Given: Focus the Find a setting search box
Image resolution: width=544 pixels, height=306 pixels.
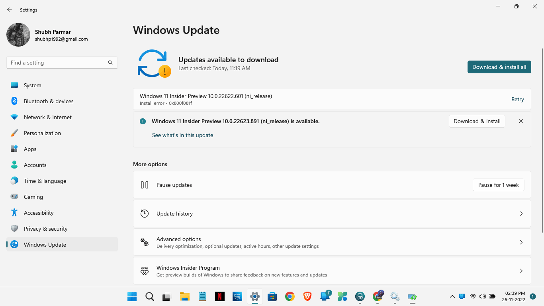Looking at the screenshot, I should [x=62, y=63].
